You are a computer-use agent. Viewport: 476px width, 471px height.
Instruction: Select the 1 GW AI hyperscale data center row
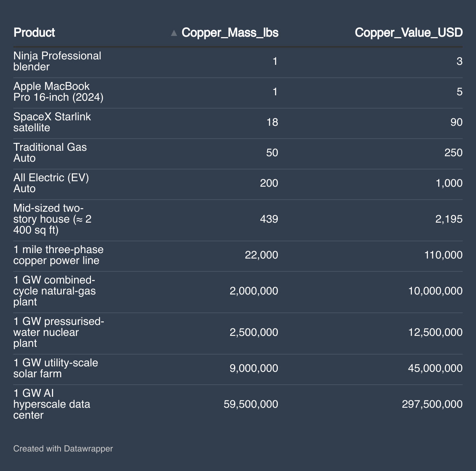(x=238, y=405)
